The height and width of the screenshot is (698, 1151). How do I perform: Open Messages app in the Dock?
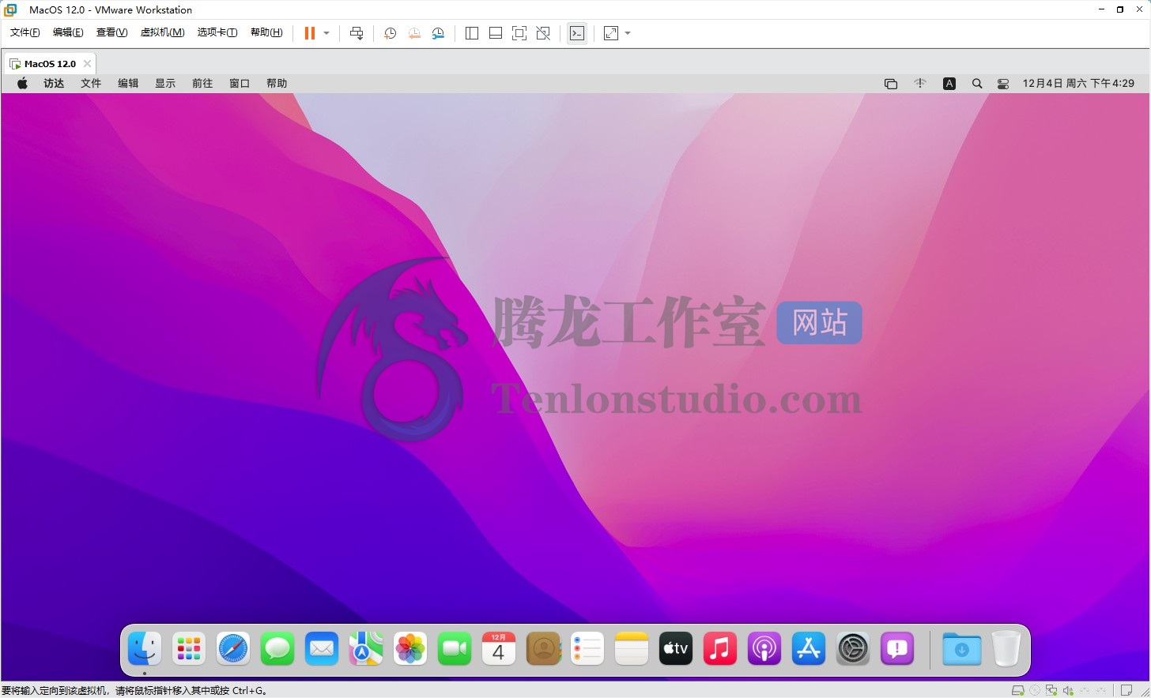277,649
